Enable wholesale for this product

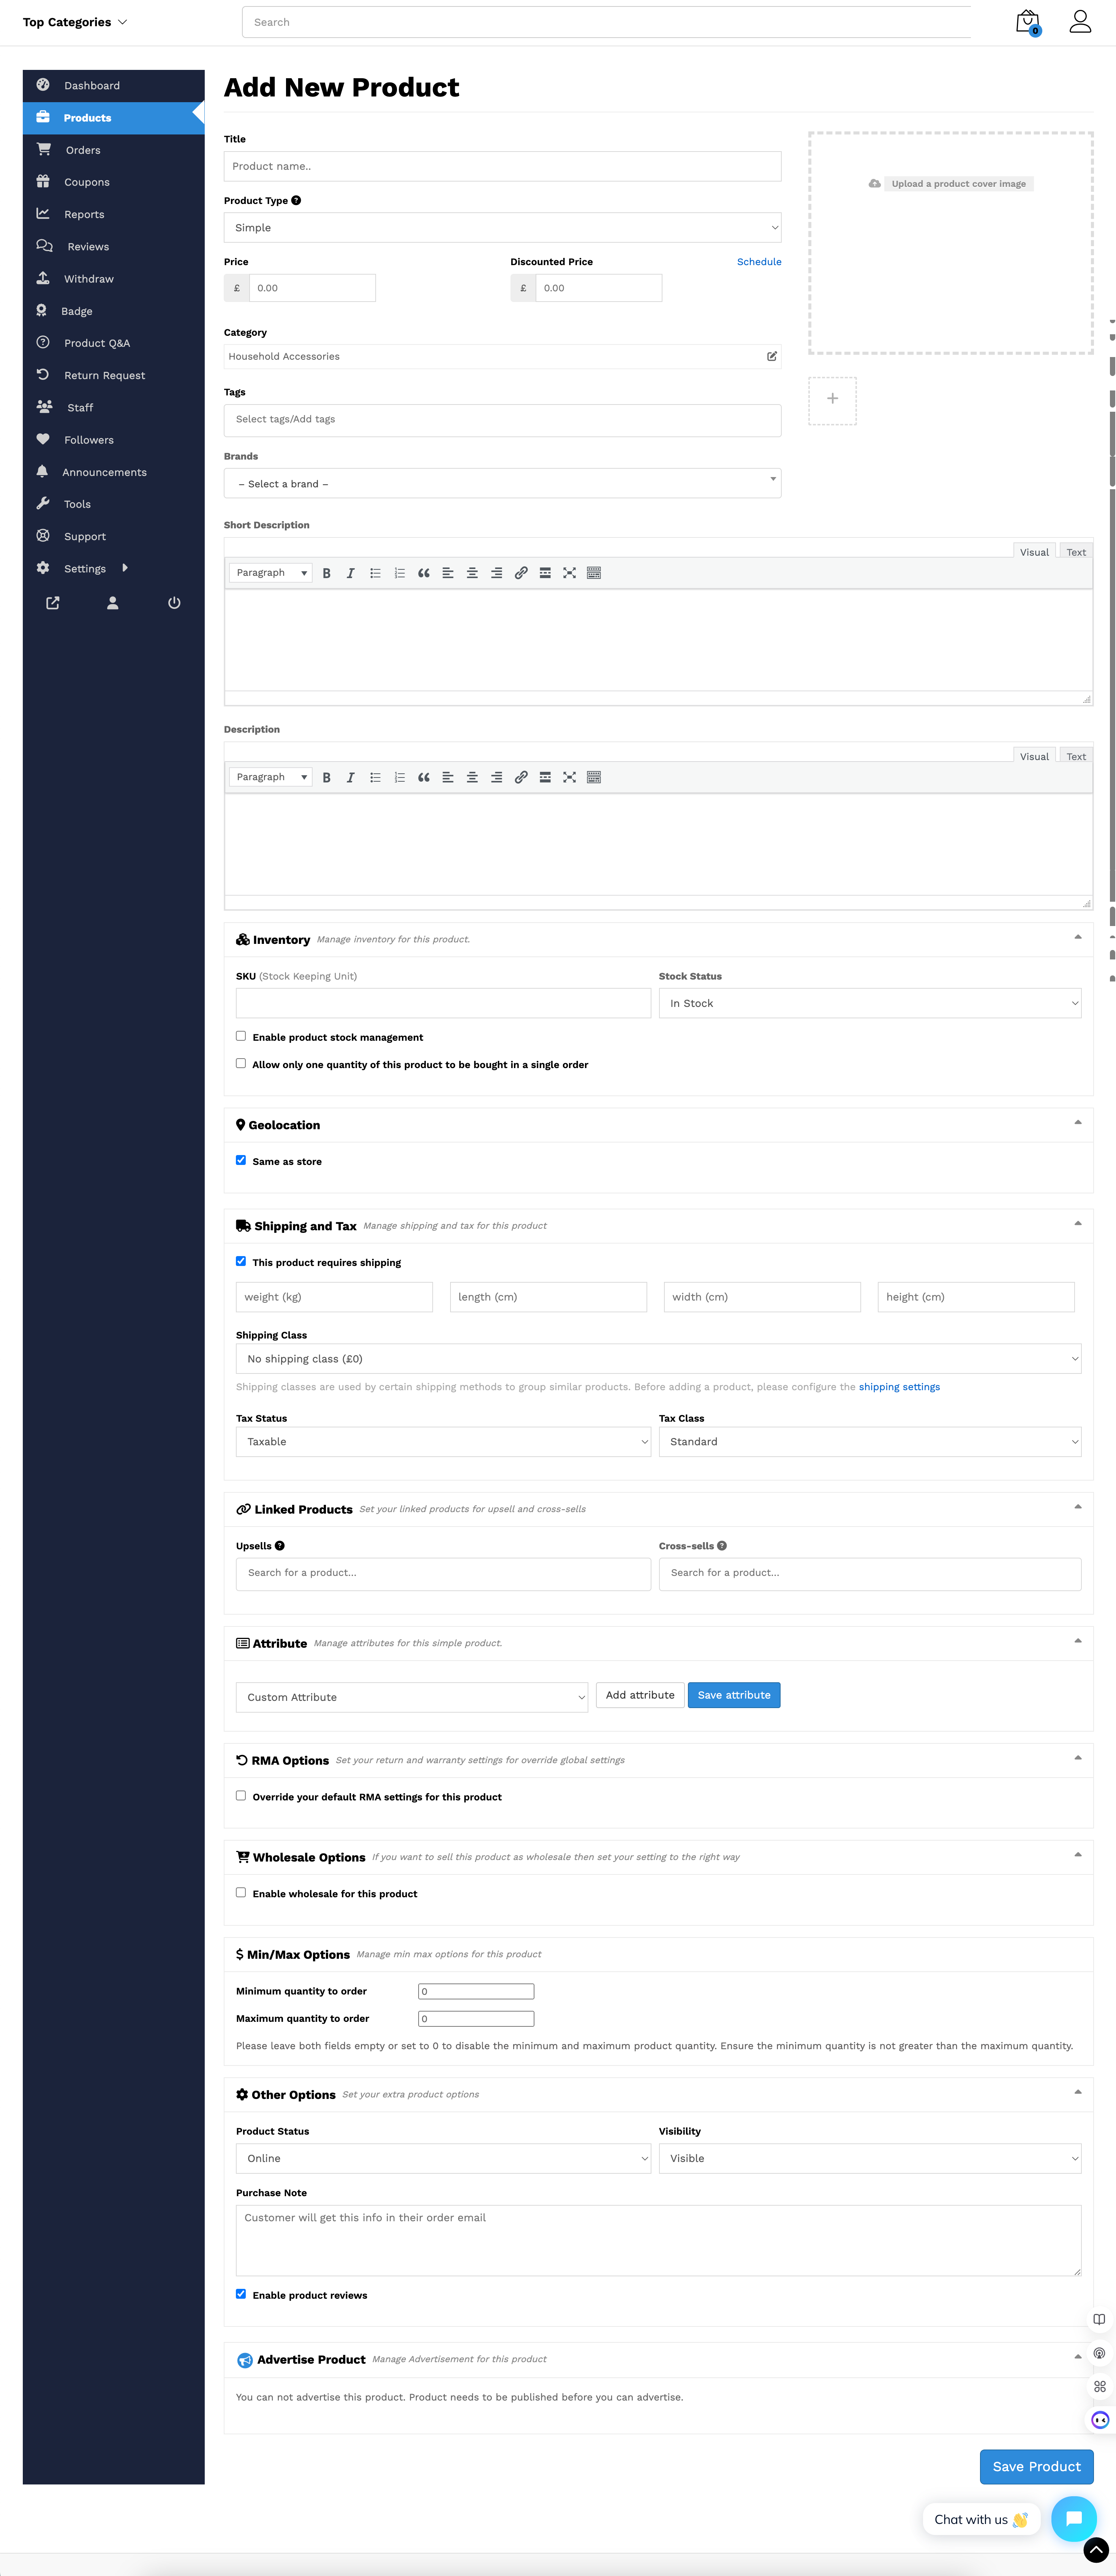point(241,1892)
